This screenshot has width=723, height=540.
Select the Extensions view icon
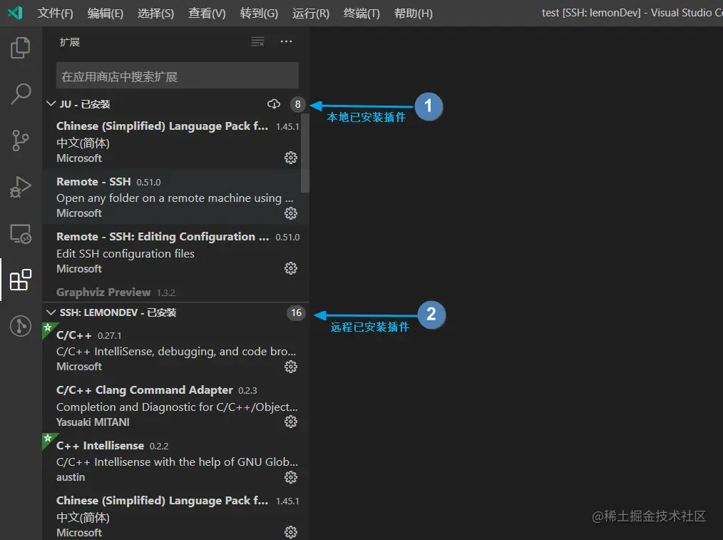click(x=20, y=280)
